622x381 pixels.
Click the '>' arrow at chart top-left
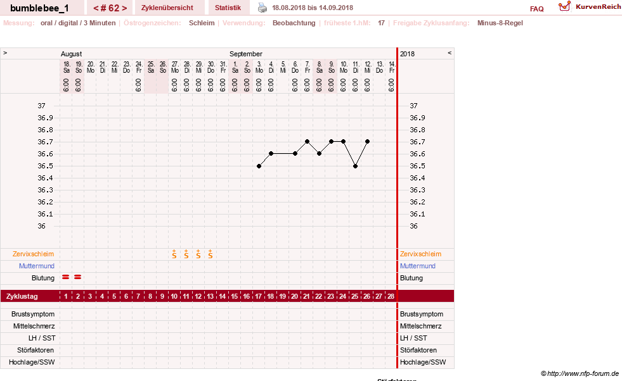click(5, 53)
